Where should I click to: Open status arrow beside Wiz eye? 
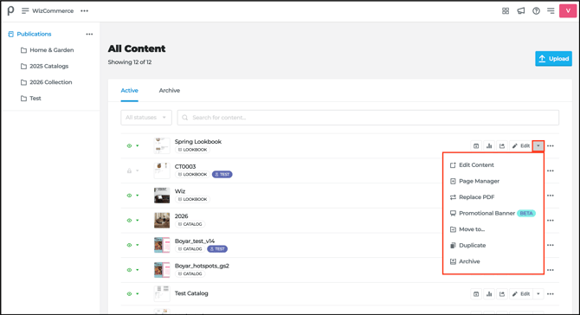point(138,196)
